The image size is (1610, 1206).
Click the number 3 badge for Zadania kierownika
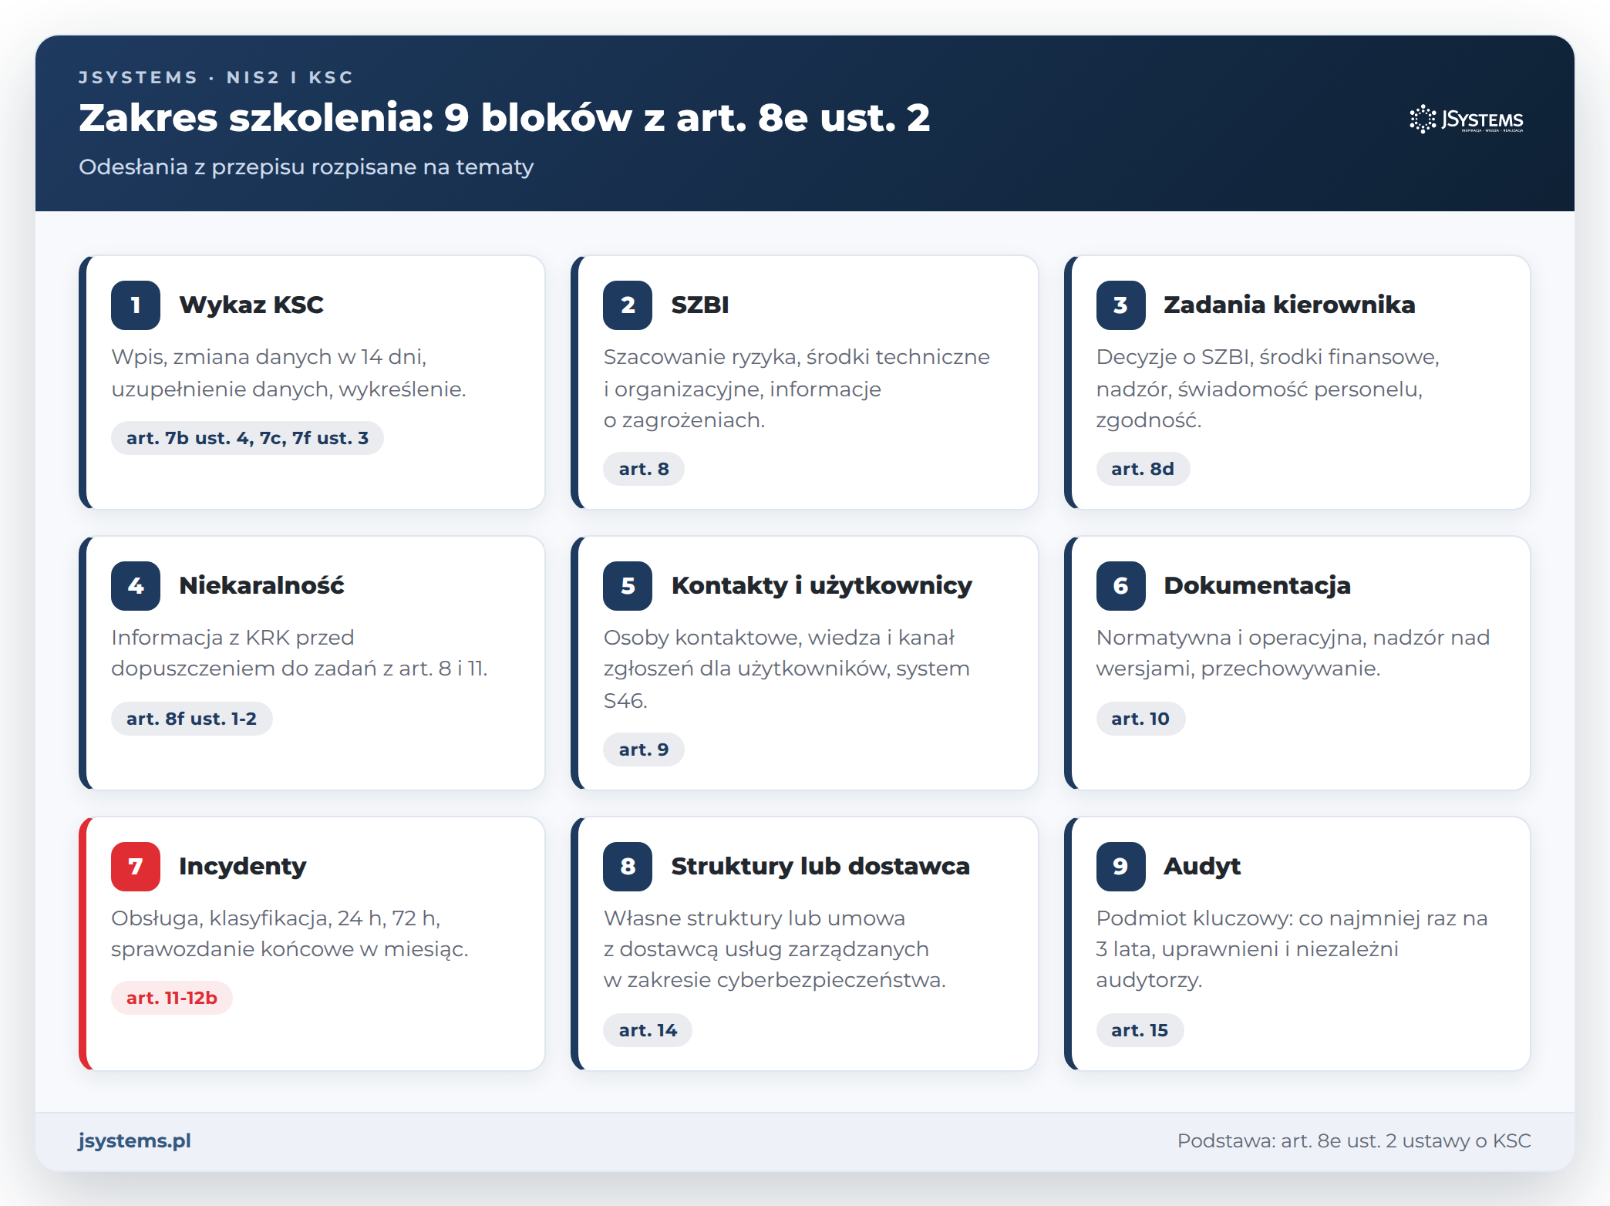[x=1120, y=305]
